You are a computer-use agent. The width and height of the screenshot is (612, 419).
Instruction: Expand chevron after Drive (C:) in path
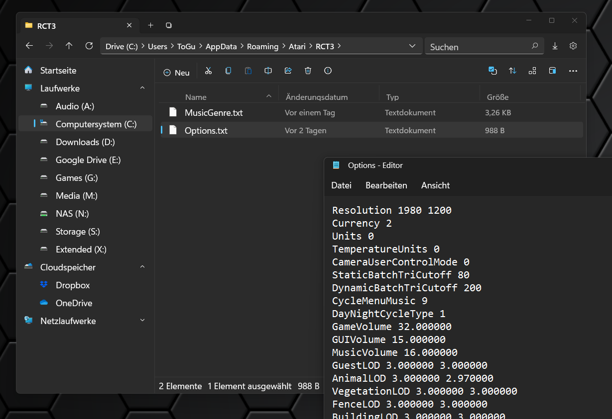coord(143,46)
